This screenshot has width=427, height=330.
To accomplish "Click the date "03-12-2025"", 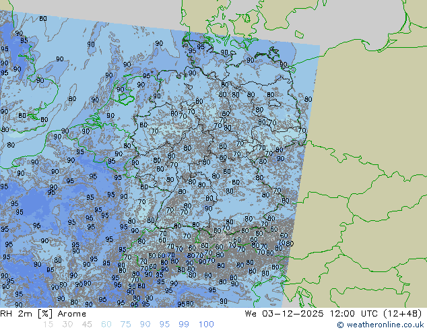I will [293, 314].
